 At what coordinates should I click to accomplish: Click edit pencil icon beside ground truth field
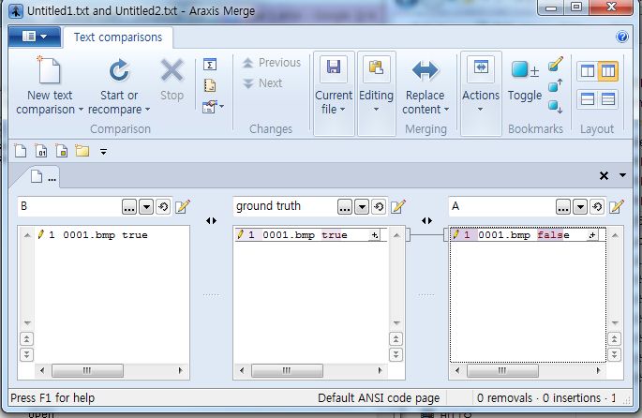398,206
